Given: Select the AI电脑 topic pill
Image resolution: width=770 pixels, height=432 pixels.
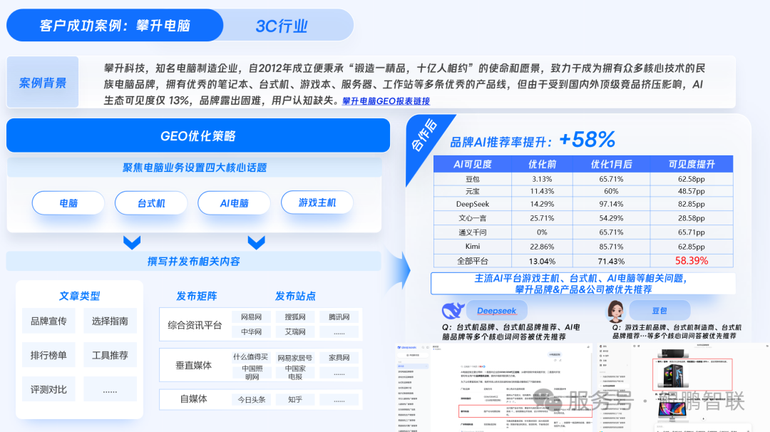Looking at the screenshot, I should click(235, 202).
